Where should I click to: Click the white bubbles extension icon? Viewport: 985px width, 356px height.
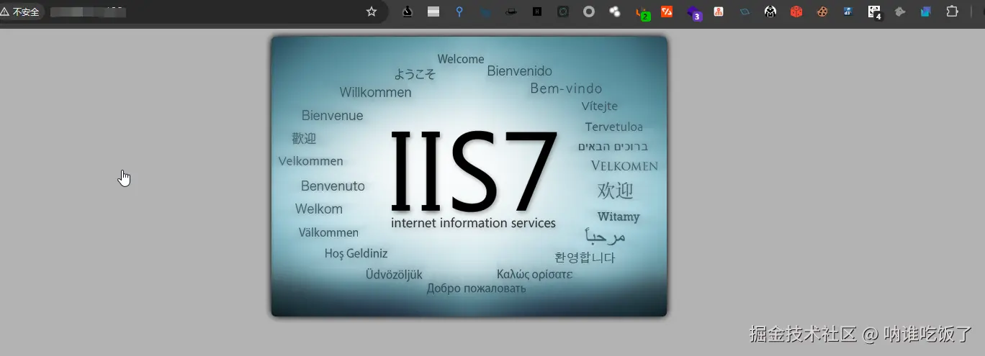click(615, 12)
